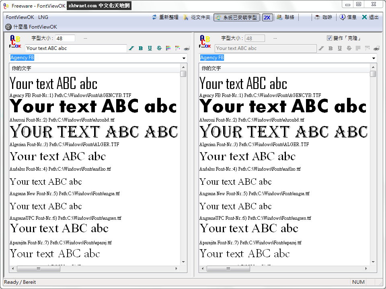386x289 pixels.
Task: Click Angsana New Font-Nr.:5 path in left list
Action: point(64,194)
